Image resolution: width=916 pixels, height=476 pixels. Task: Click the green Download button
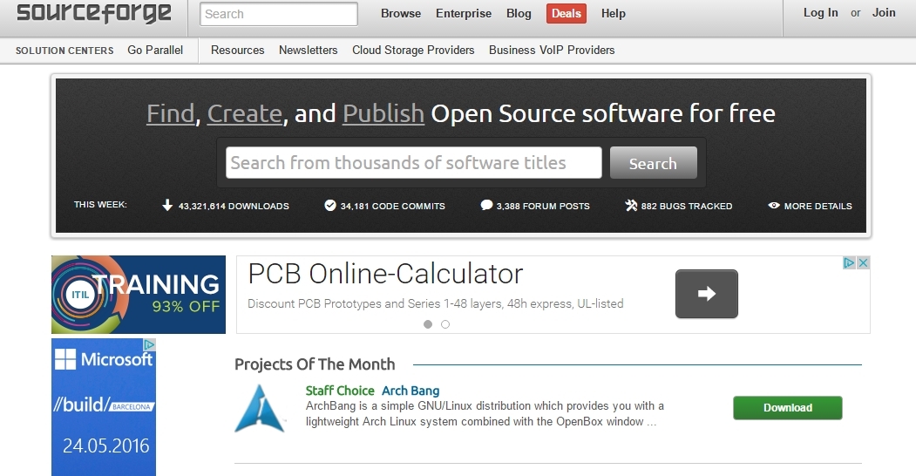[x=788, y=408]
